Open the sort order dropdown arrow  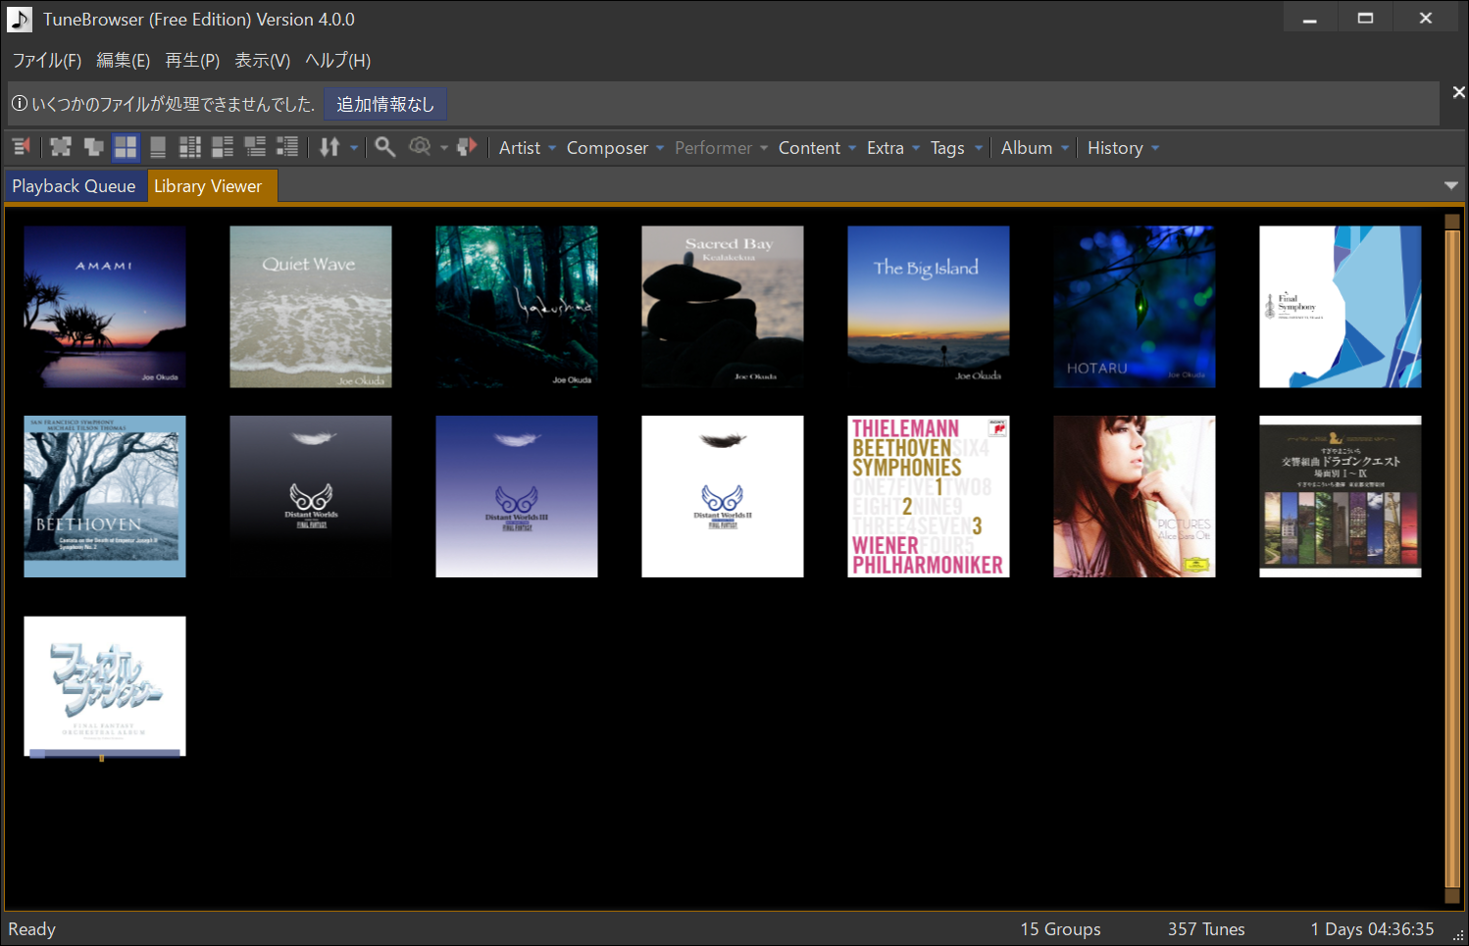tap(354, 148)
